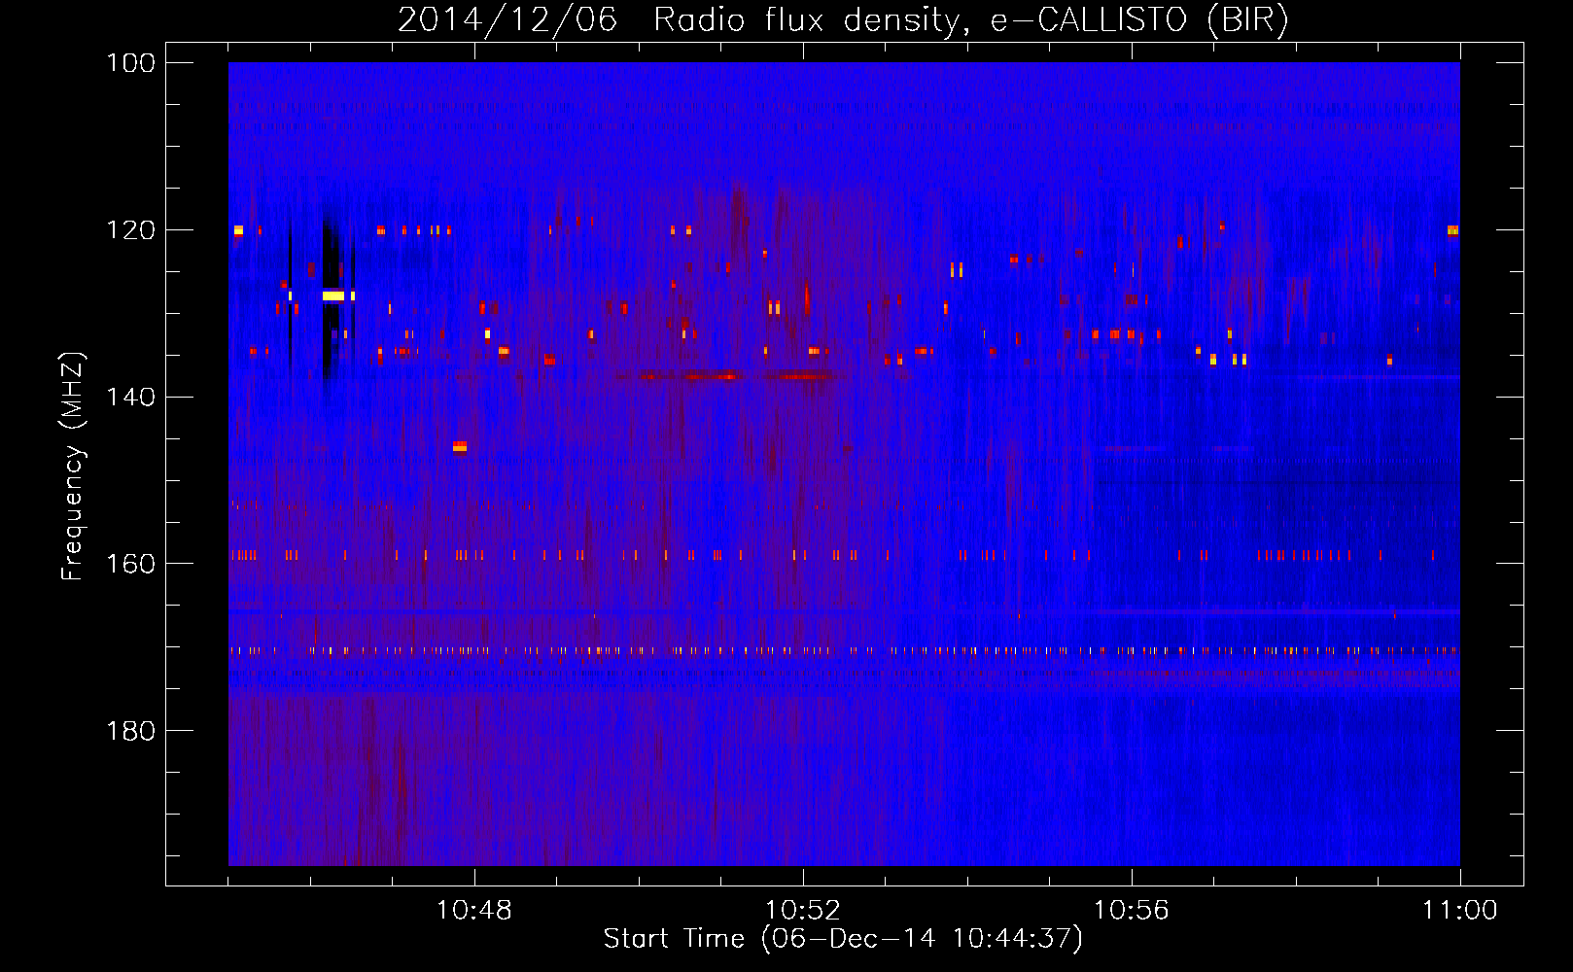Click the 'Start Time (06-Dec-14 10:44:37)' label
The height and width of the screenshot is (972, 1573).
click(x=843, y=939)
